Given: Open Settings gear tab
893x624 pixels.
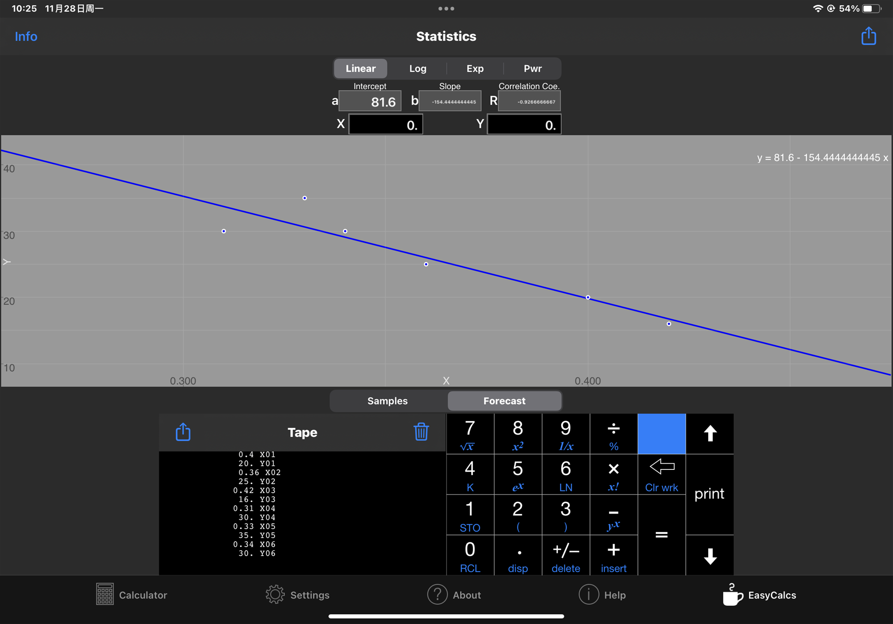Looking at the screenshot, I should click(x=297, y=595).
